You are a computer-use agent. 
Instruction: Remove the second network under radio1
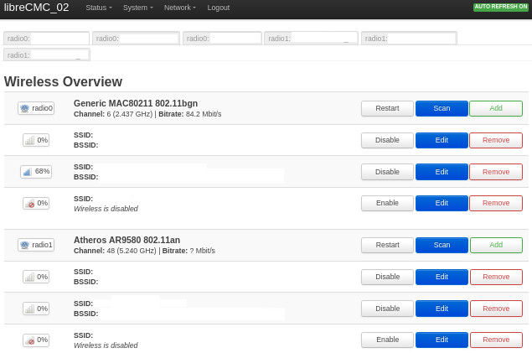[496, 309]
